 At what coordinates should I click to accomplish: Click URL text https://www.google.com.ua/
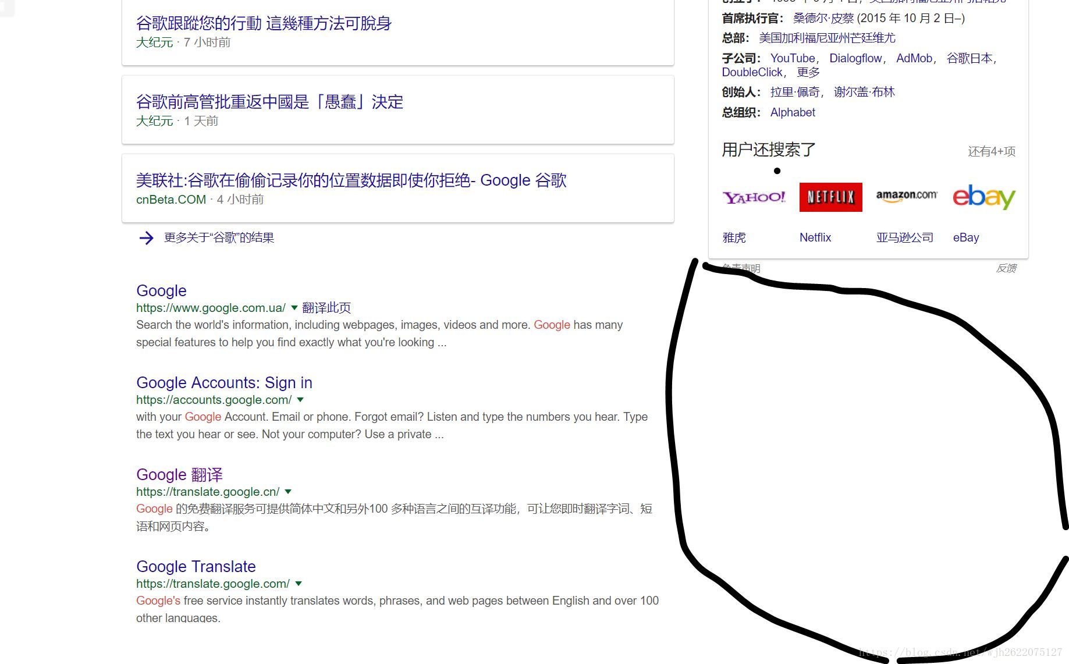pyautogui.click(x=211, y=308)
